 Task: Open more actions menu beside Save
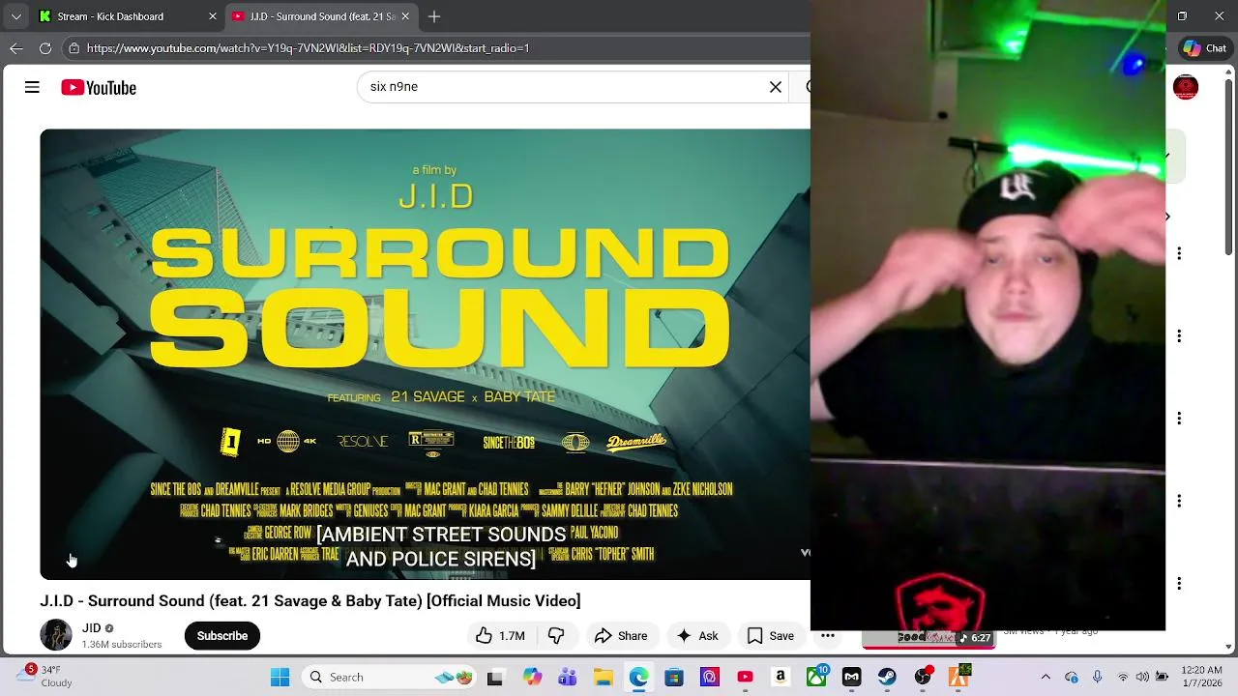pyautogui.click(x=828, y=635)
